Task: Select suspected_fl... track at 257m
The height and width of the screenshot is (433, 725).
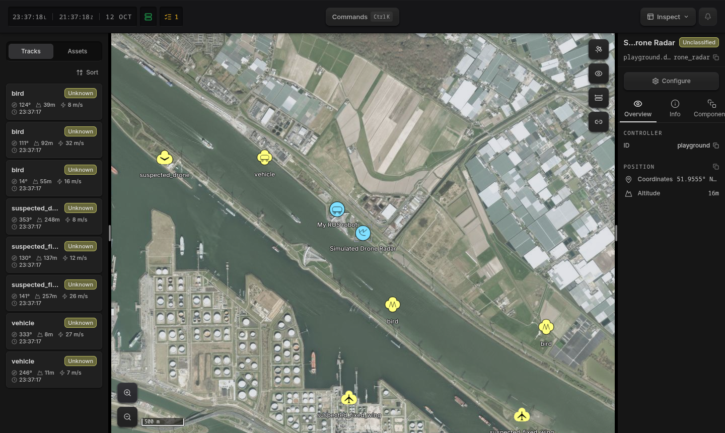Action: click(x=54, y=293)
